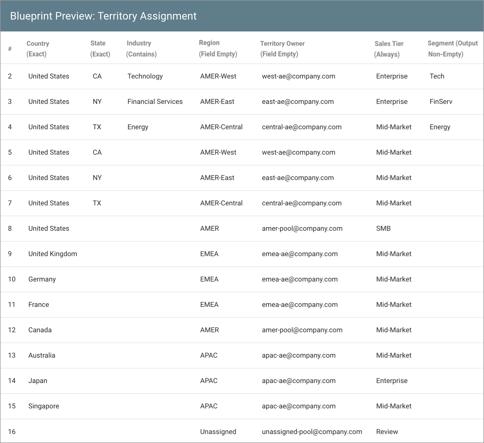Screen dimensions: 484x443
Task: Select the Technology industry cell
Action: (x=145, y=76)
